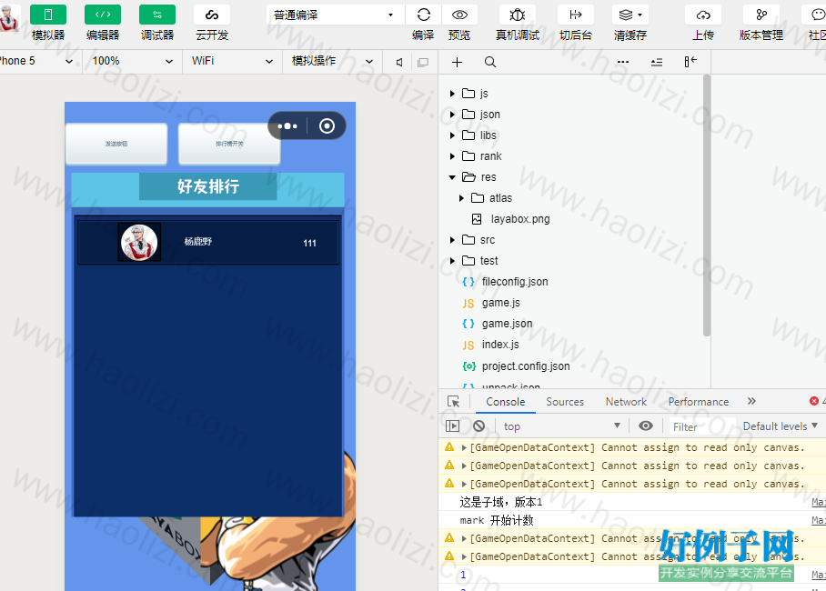
Task: Open file tree more options ellipsis
Action: pyautogui.click(x=623, y=62)
